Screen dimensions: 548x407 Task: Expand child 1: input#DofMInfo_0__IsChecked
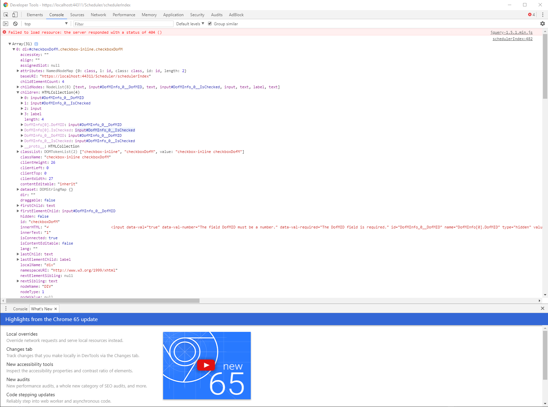tap(22, 103)
